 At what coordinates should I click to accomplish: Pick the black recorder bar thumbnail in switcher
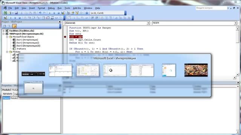[34, 74]
